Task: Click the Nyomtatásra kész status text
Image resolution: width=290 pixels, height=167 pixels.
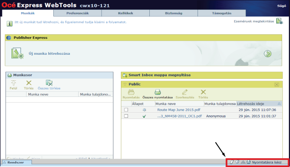Action: (267, 162)
